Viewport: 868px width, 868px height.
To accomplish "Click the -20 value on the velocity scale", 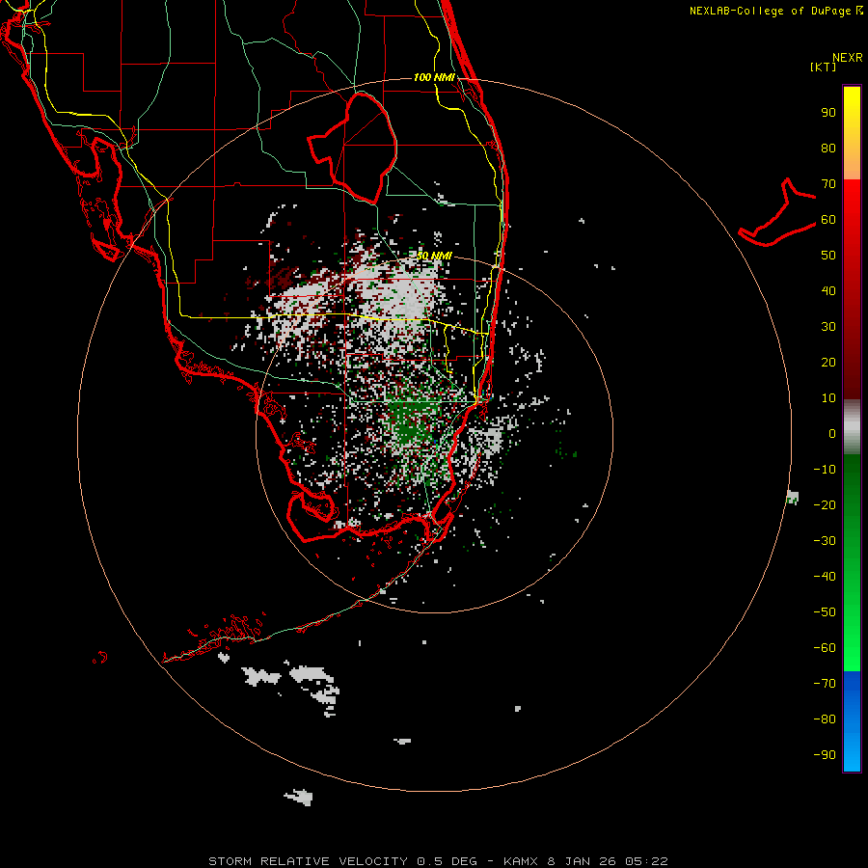I will pyautogui.click(x=825, y=504).
